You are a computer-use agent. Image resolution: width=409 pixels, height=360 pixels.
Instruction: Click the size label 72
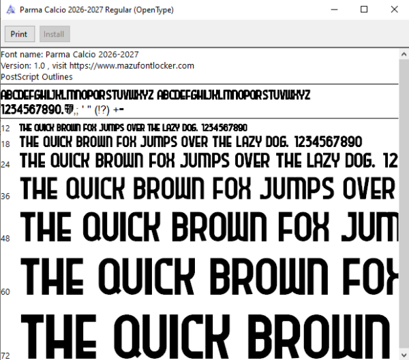5,355
